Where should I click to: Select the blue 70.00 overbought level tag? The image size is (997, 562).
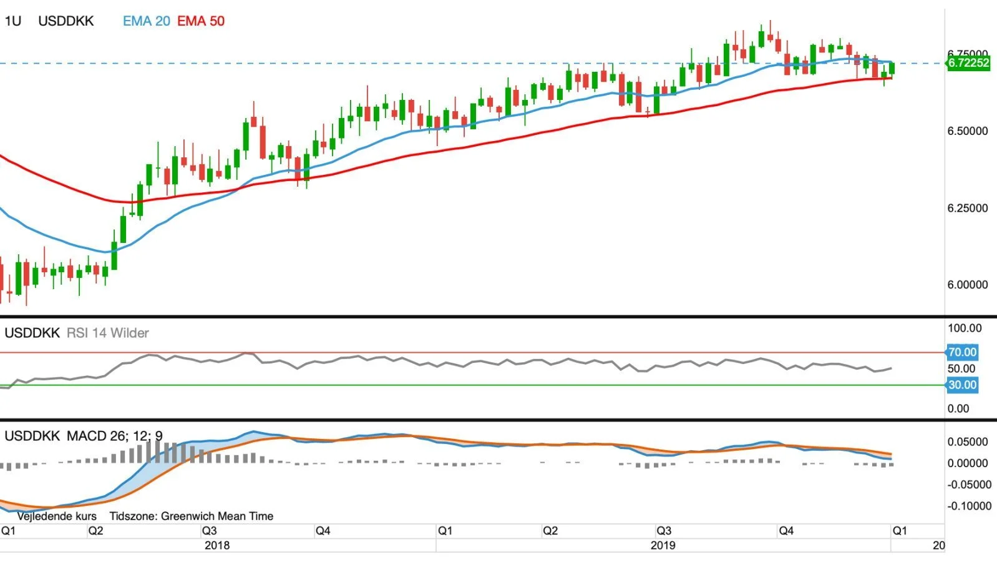coord(962,352)
